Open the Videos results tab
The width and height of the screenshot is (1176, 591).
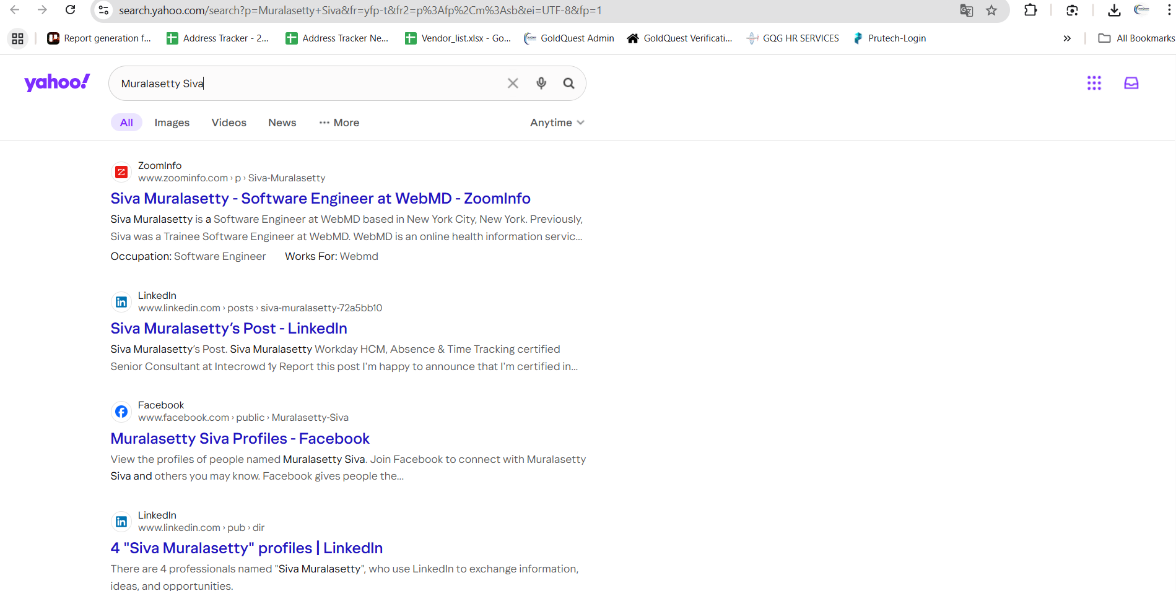pos(229,123)
